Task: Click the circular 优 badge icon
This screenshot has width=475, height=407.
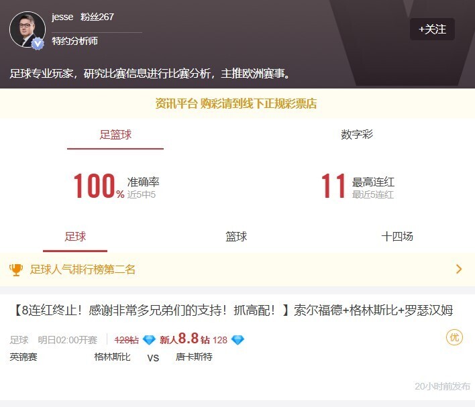Action: click(x=454, y=337)
